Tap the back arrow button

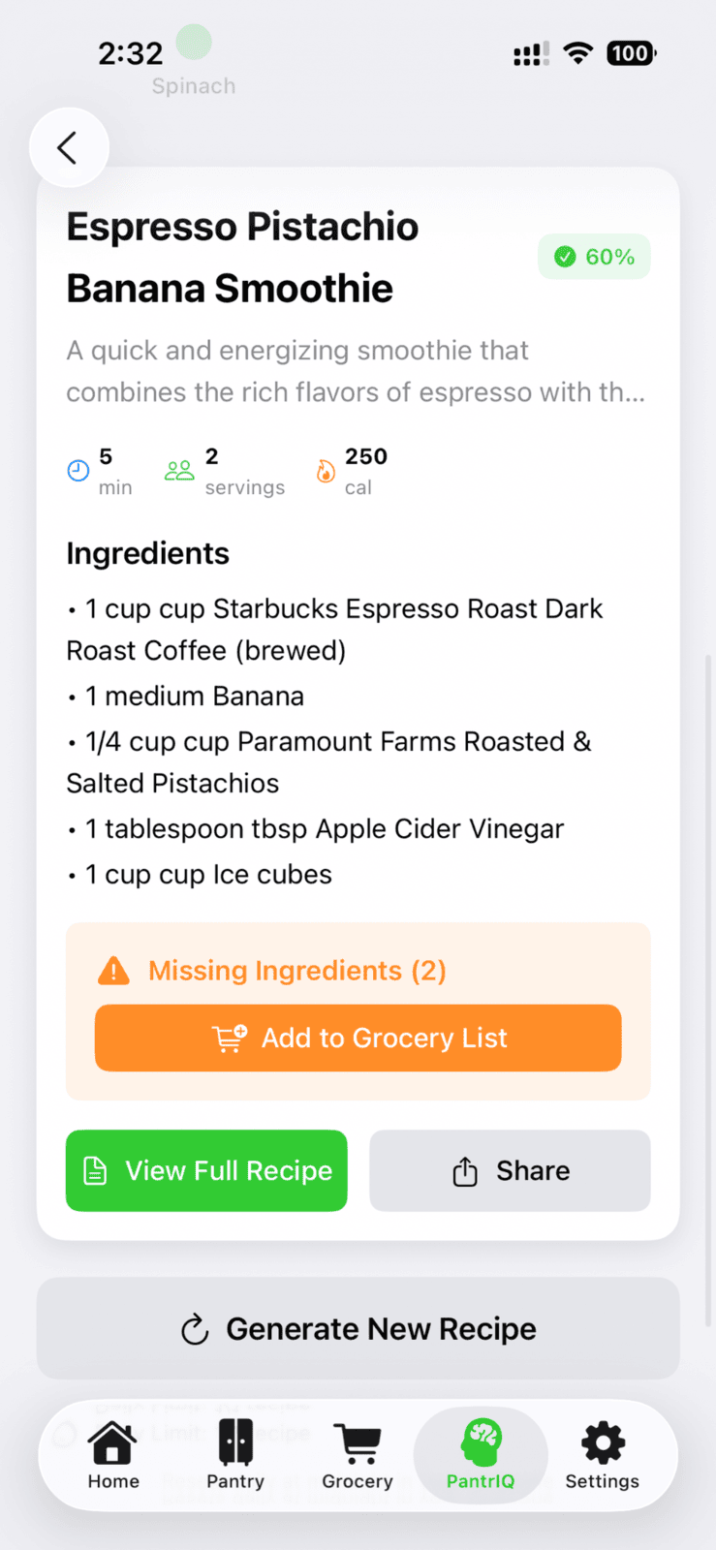pos(68,148)
